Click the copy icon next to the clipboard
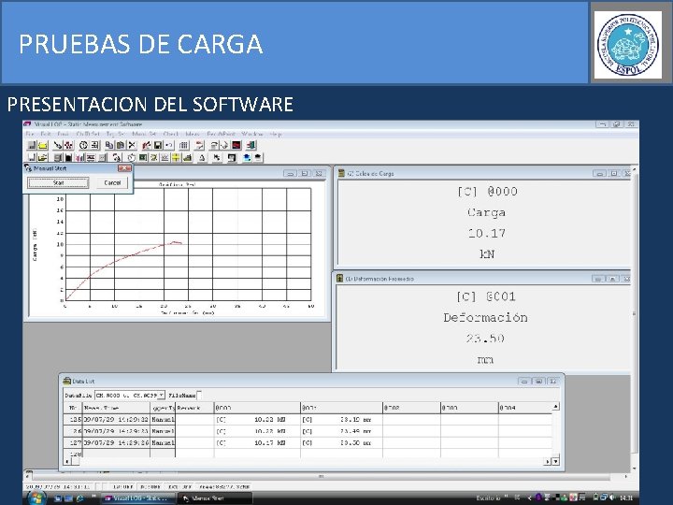 (x=109, y=145)
